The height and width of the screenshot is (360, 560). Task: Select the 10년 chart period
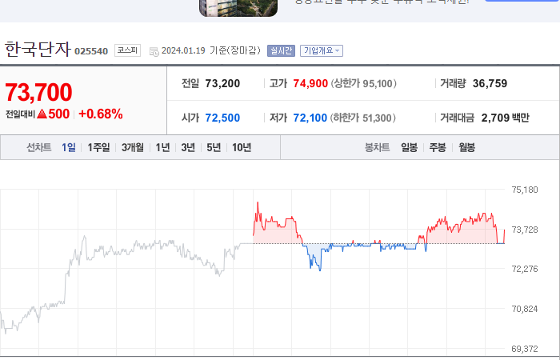click(x=242, y=147)
